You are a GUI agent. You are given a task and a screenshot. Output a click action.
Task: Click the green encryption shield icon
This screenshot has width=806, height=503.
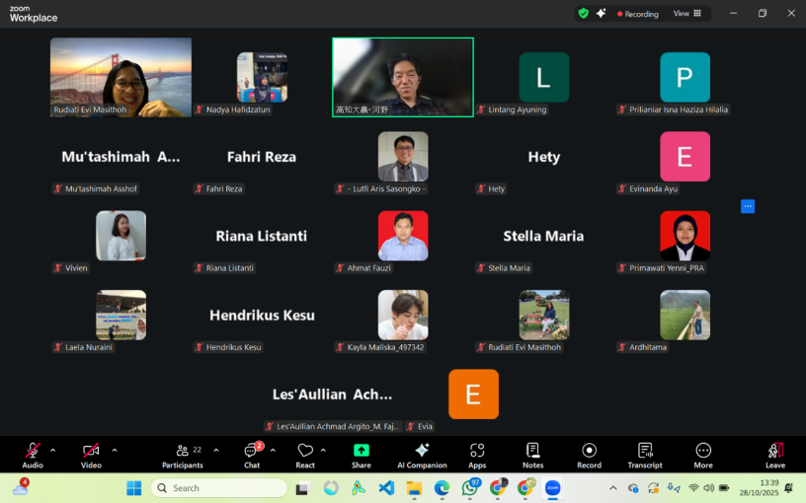click(x=583, y=14)
